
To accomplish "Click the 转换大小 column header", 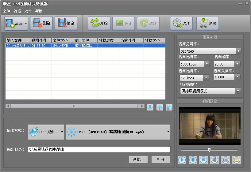I will coord(154,40).
